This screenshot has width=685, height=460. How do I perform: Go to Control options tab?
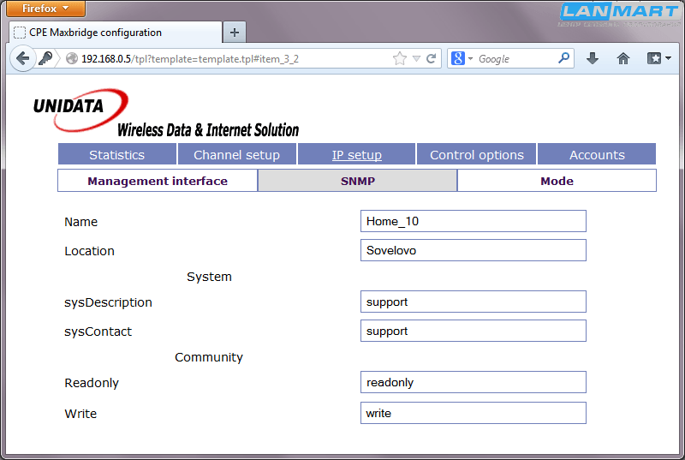pos(477,155)
